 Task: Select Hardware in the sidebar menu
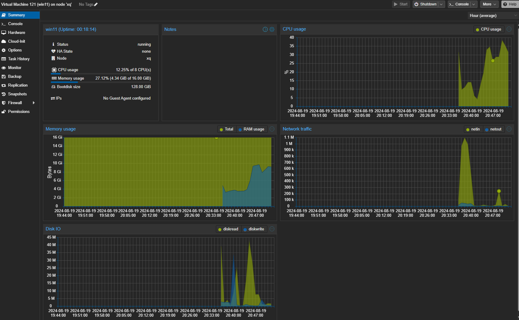[20, 32]
